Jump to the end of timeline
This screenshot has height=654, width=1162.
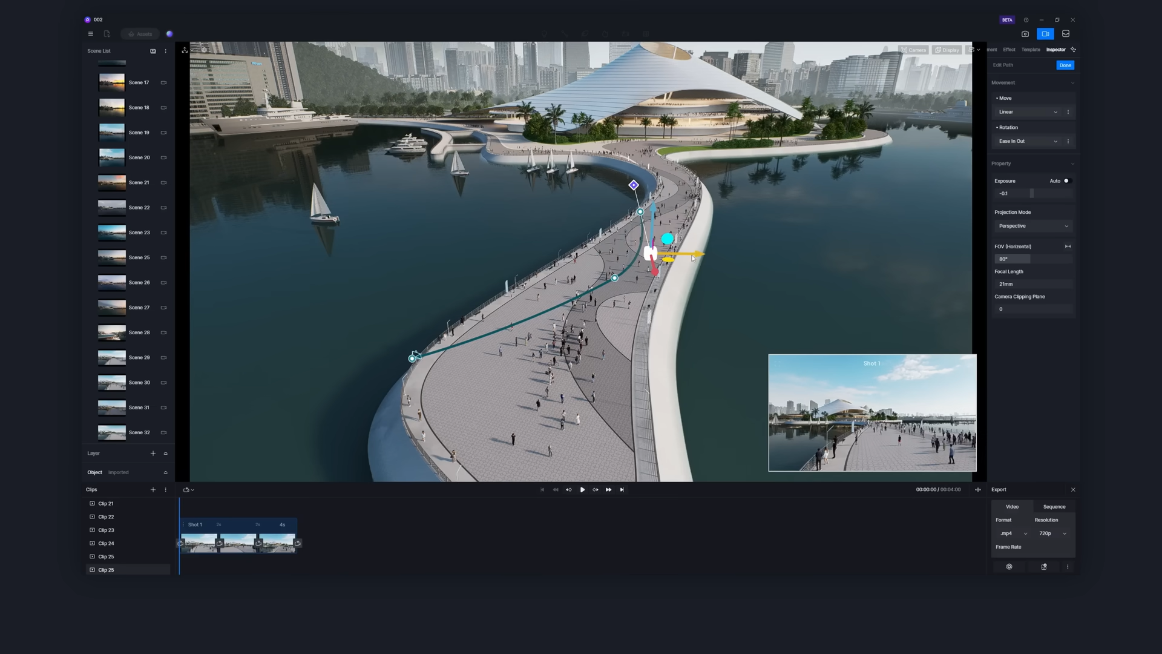(x=622, y=490)
